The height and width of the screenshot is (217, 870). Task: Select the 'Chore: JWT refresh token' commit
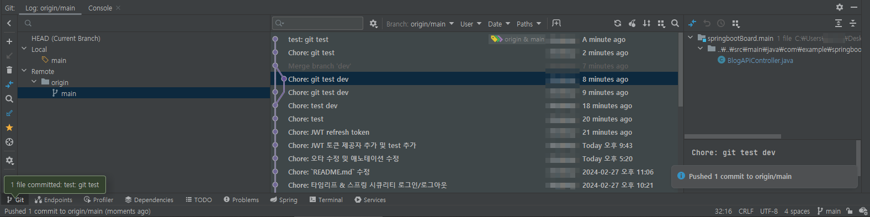click(474, 132)
